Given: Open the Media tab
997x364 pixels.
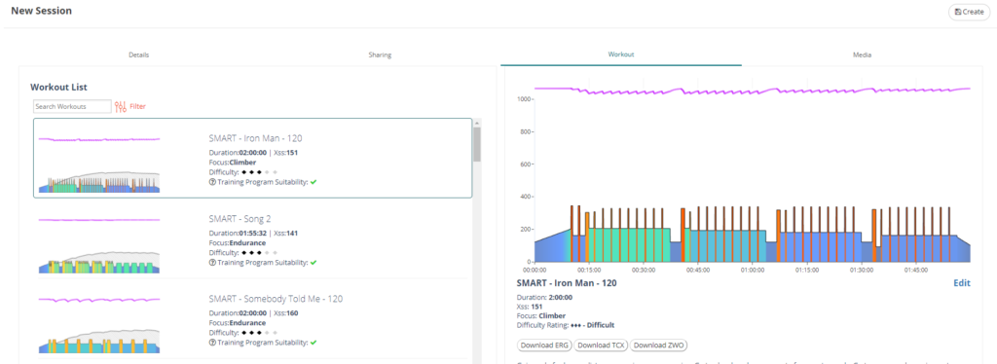Looking at the screenshot, I should tap(863, 55).
